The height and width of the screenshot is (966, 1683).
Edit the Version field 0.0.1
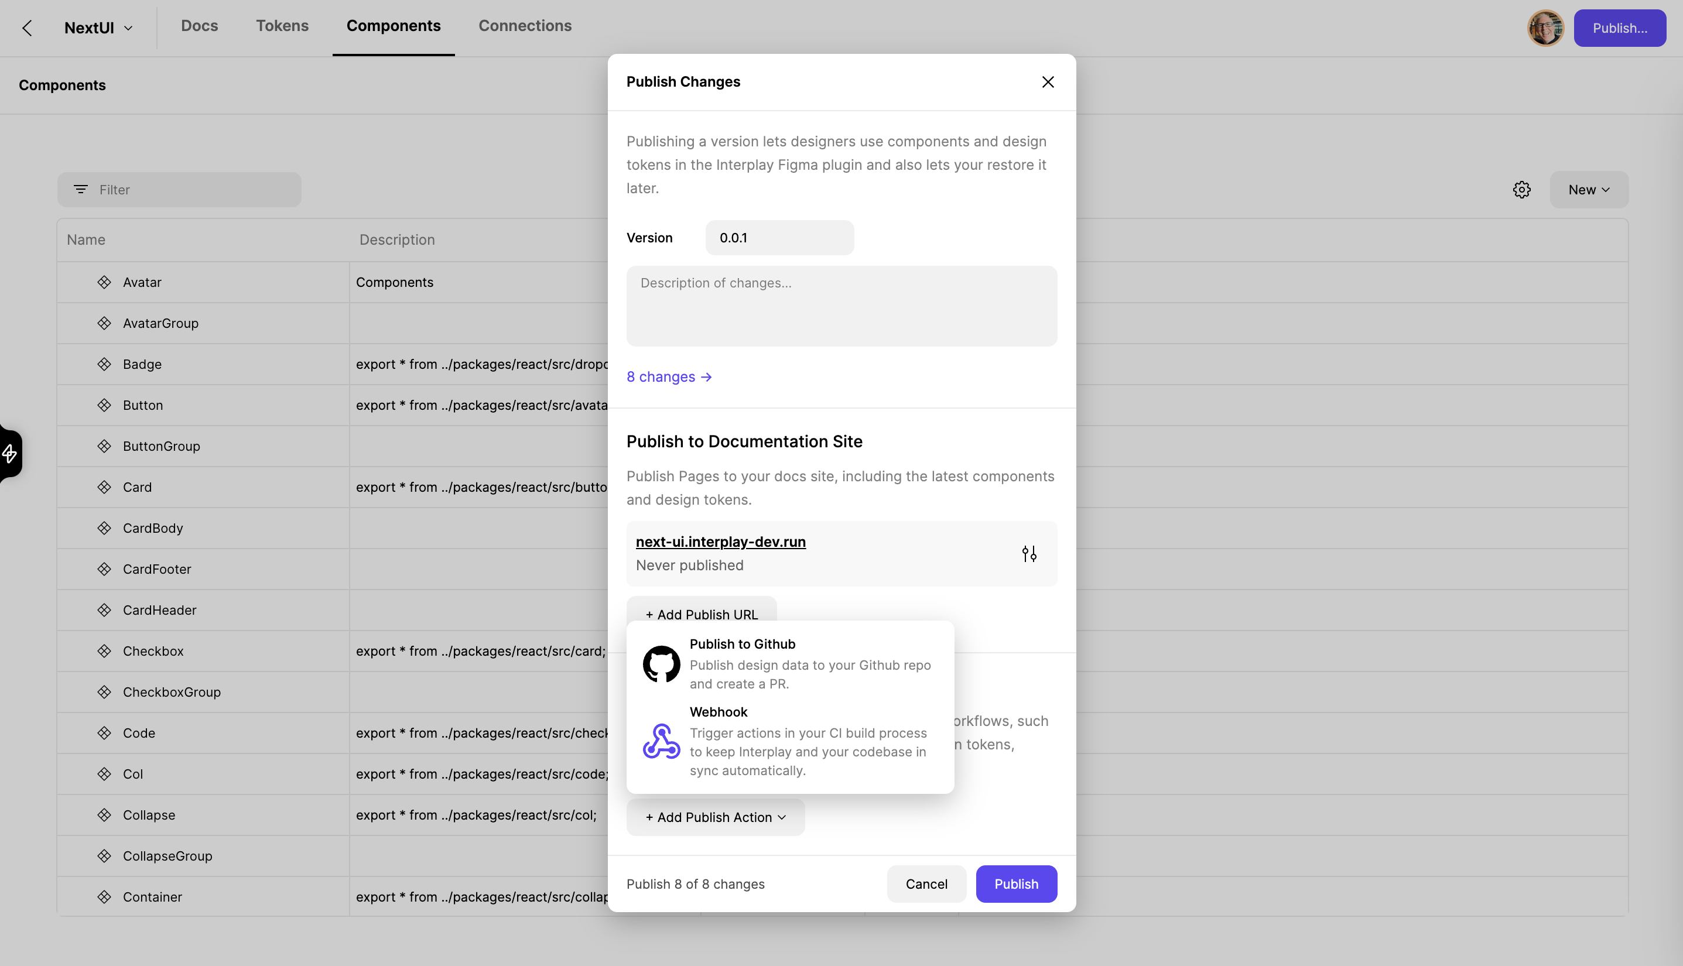tap(780, 238)
